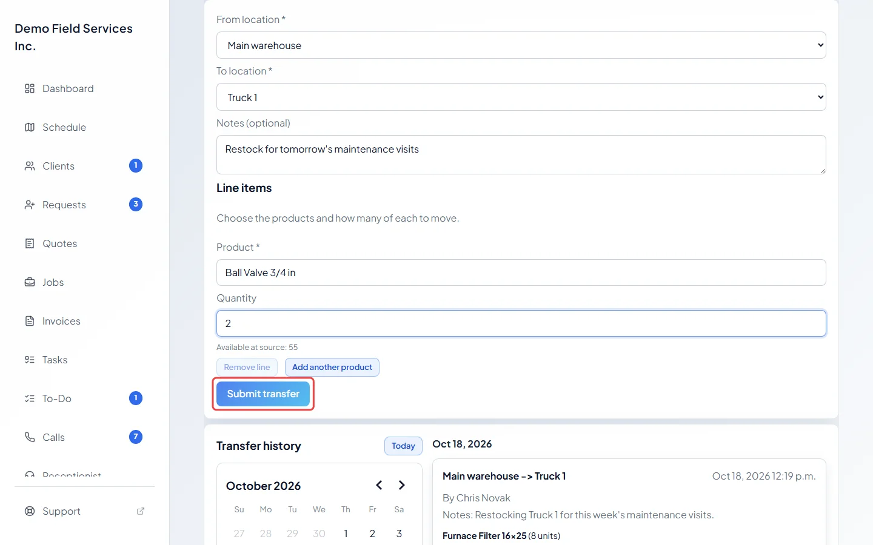
Task: Click the Remove line button
Action: click(x=247, y=367)
